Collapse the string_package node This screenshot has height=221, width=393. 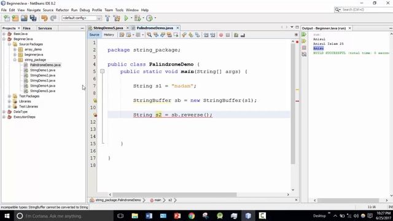pyautogui.click(x=15, y=60)
